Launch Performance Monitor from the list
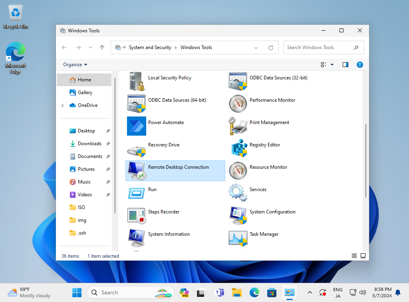The height and width of the screenshot is (302, 409). [x=238, y=103]
